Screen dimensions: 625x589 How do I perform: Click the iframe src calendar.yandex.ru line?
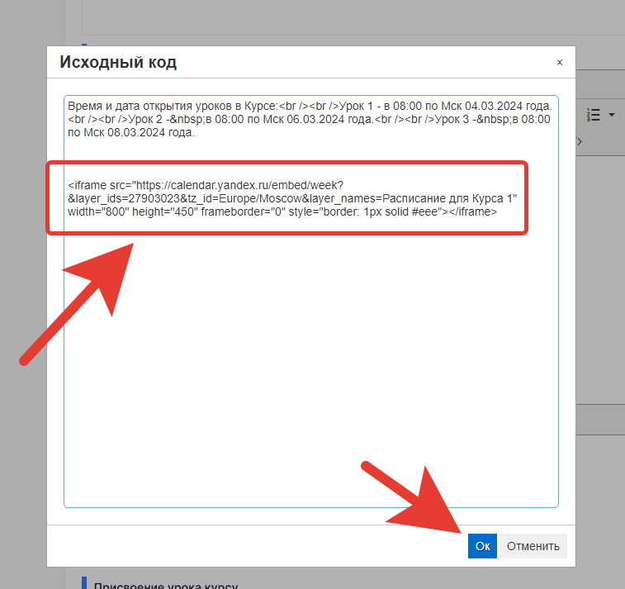[206, 185]
